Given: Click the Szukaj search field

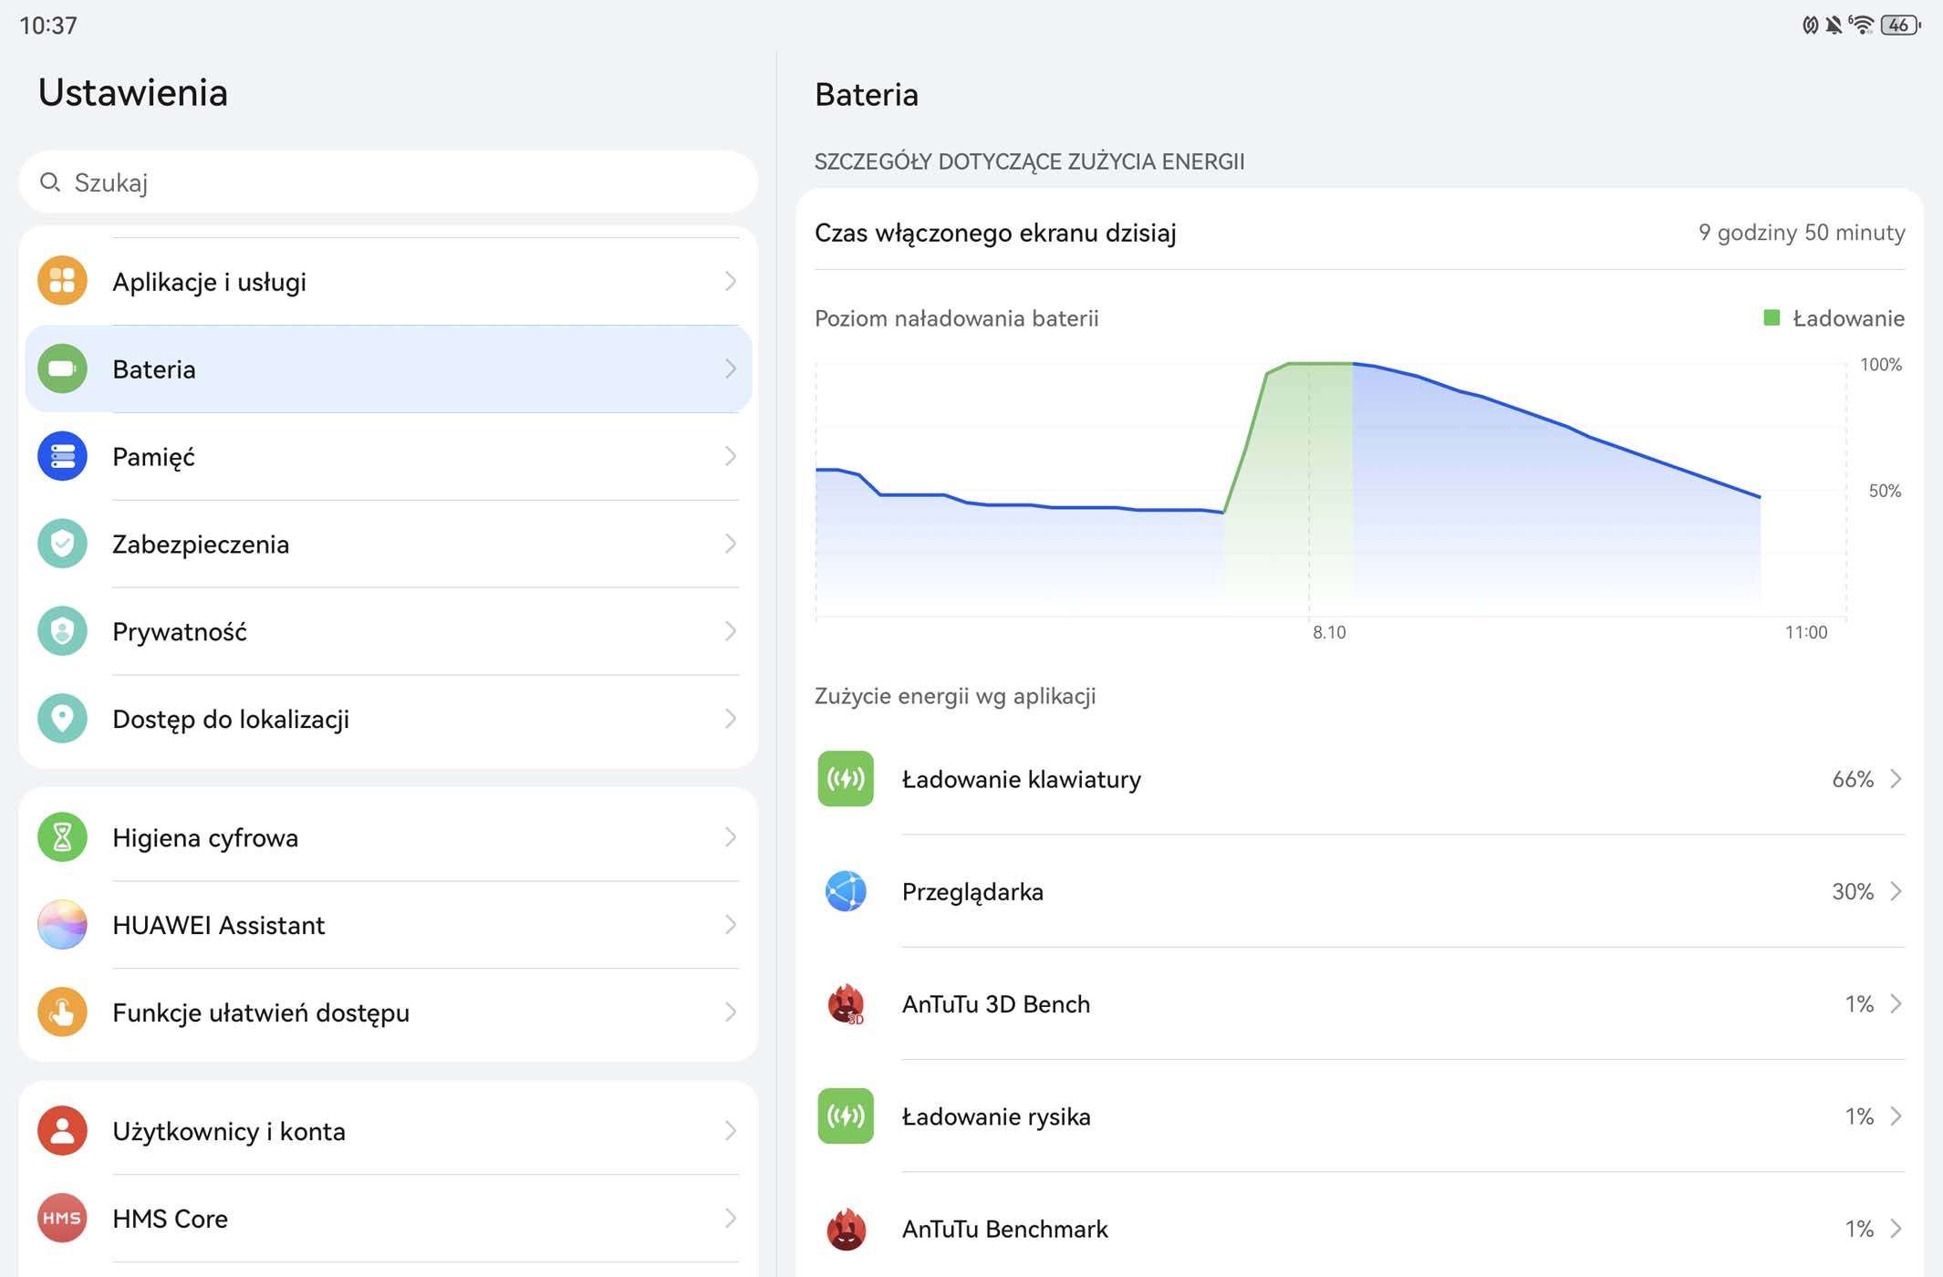Looking at the screenshot, I should point(388,182).
